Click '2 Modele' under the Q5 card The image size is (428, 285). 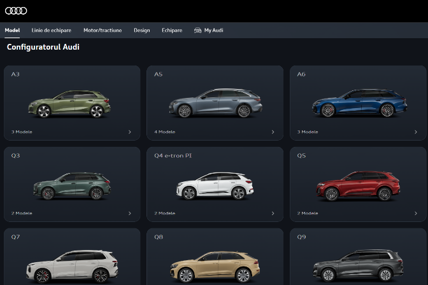308,213
